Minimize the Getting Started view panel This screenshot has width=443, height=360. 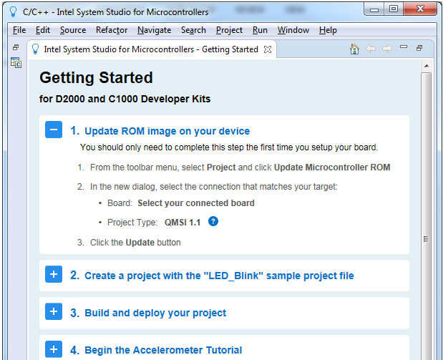click(x=404, y=48)
